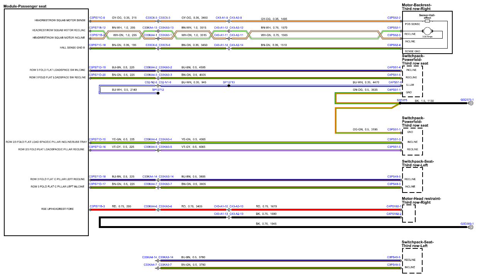The width and height of the screenshot is (477, 277).
Task: Open connector link C3PS71B-3
Action: point(97,206)
